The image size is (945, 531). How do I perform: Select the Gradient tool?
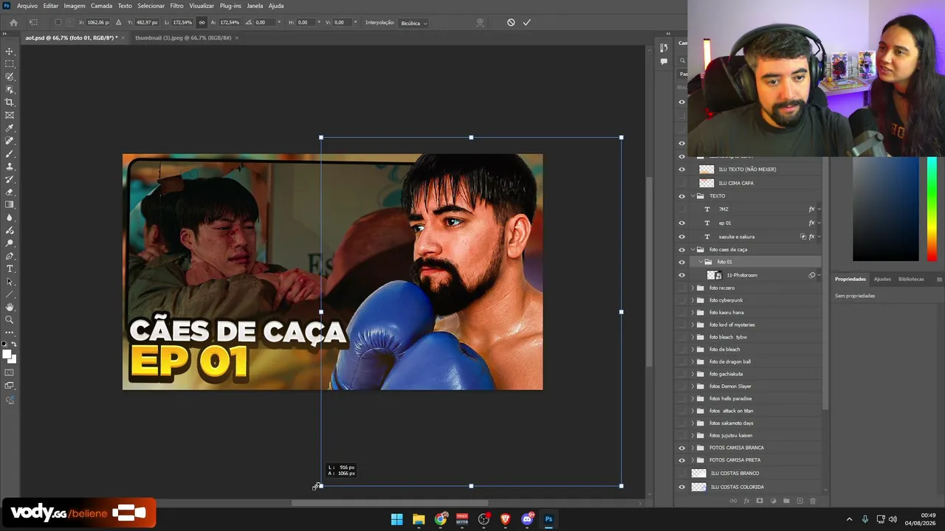pyautogui.click(x=10, y=204)
